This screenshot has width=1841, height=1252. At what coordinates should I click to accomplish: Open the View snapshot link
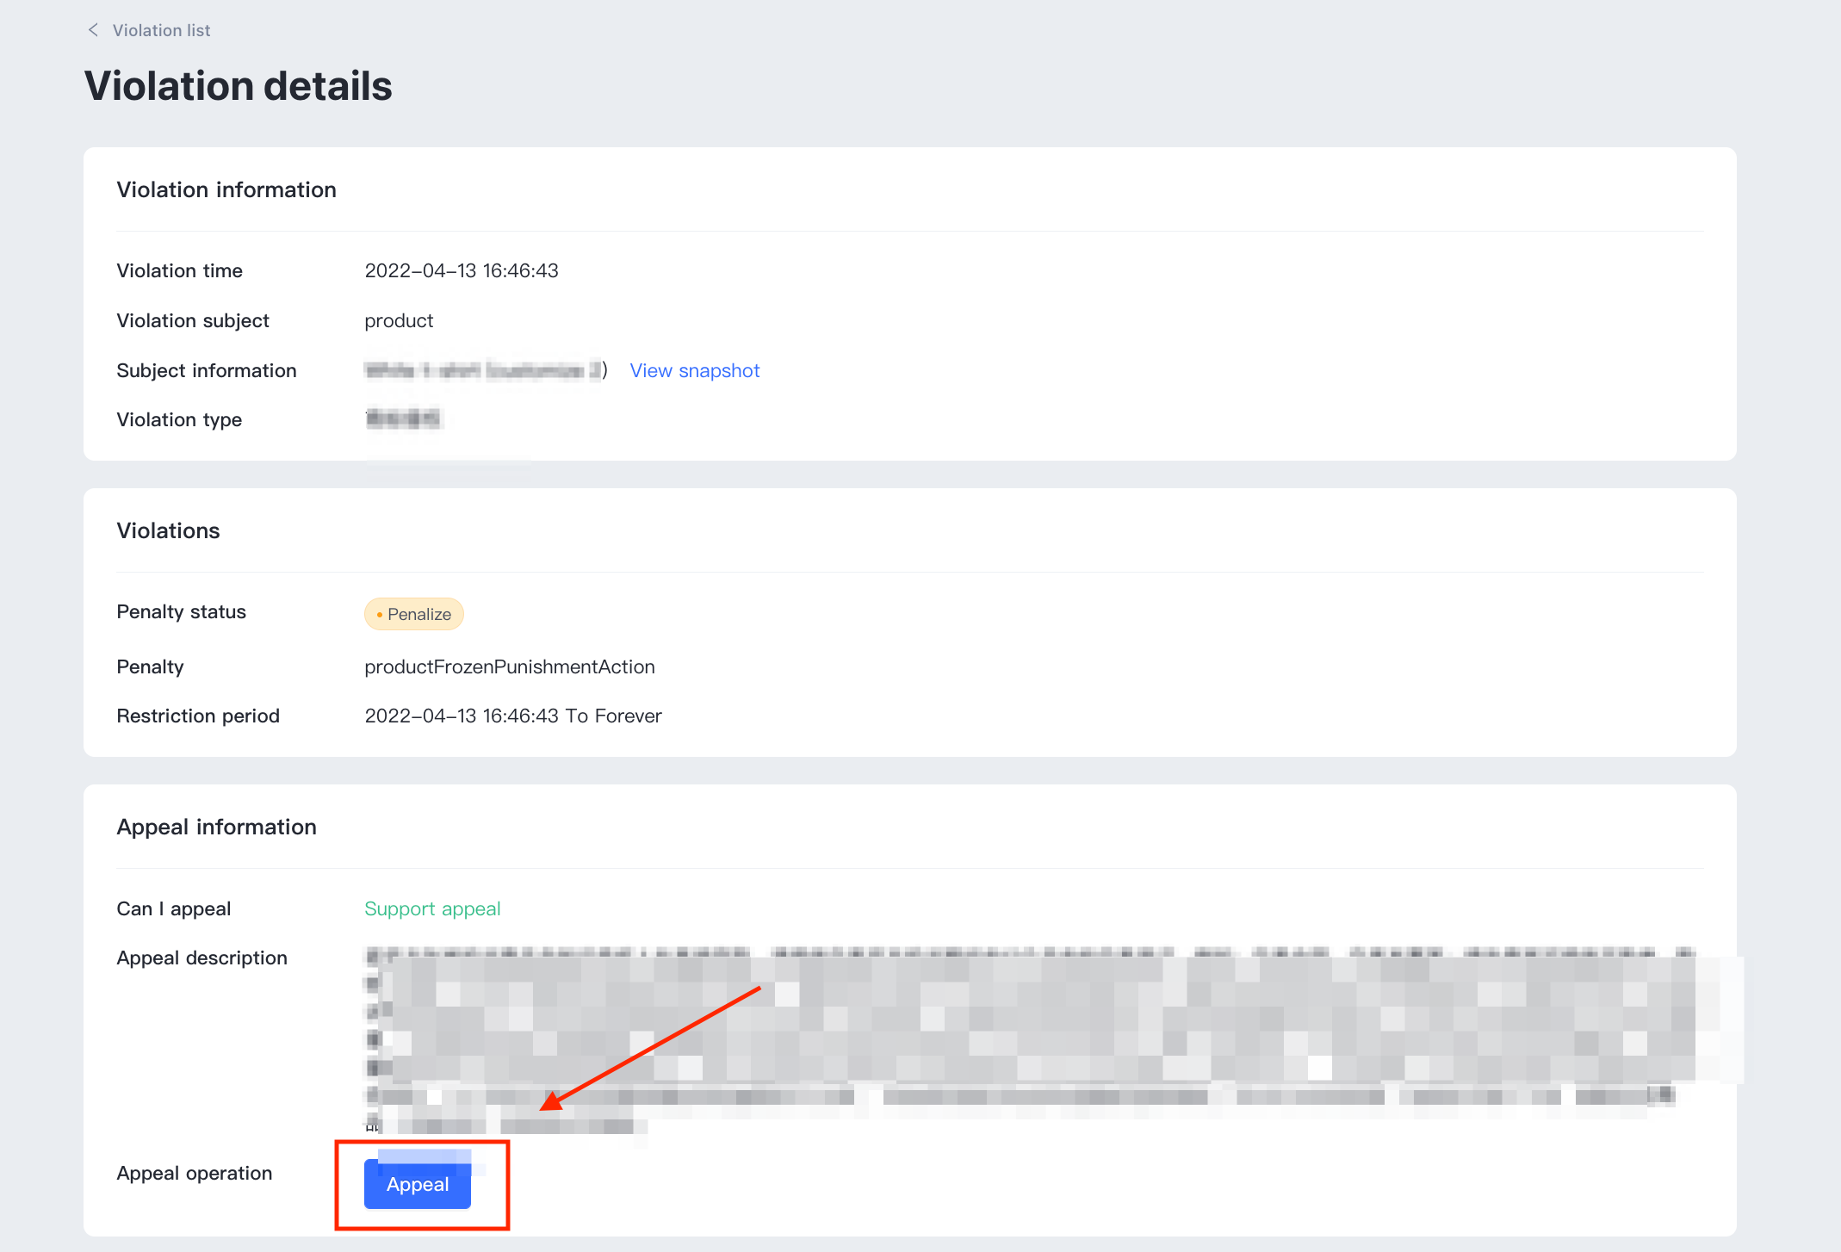(694, 370)
